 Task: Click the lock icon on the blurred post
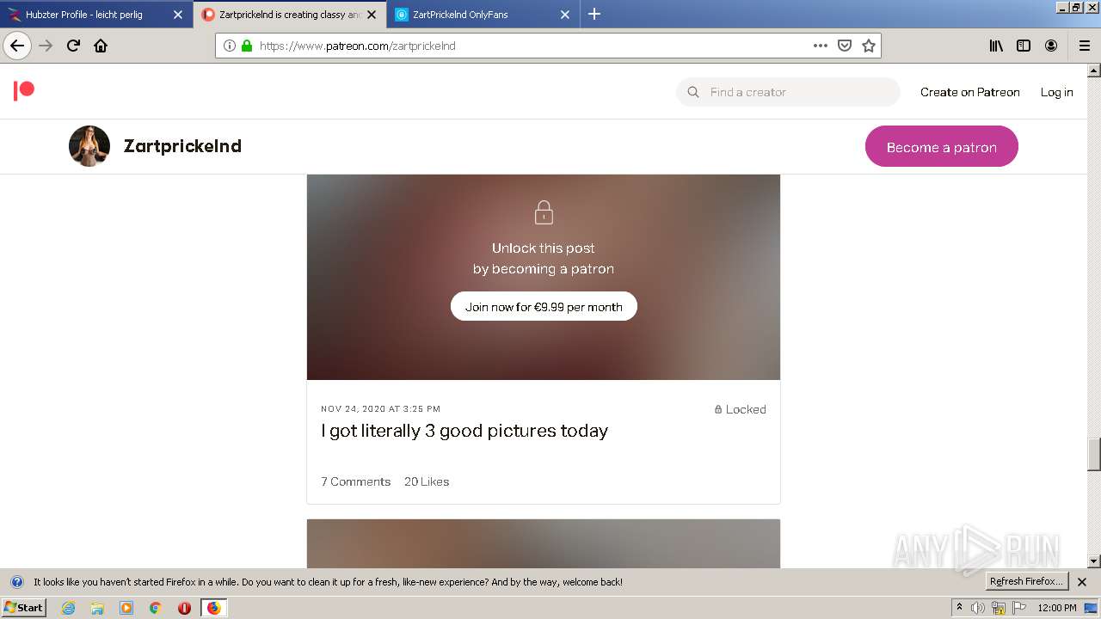pos(544,212)
